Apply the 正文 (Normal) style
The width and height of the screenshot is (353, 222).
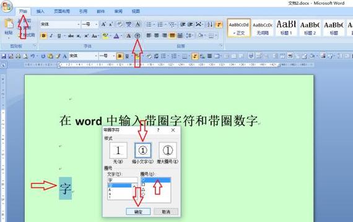click(239, 28)
